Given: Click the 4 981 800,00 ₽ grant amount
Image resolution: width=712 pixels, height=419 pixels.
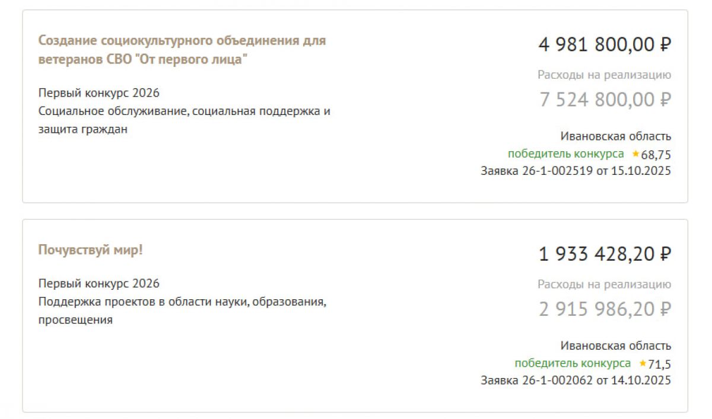Looking at the screenshot, I should point(605,44).
